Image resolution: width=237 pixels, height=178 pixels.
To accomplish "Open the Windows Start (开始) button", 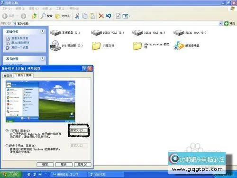I will 11,174.
